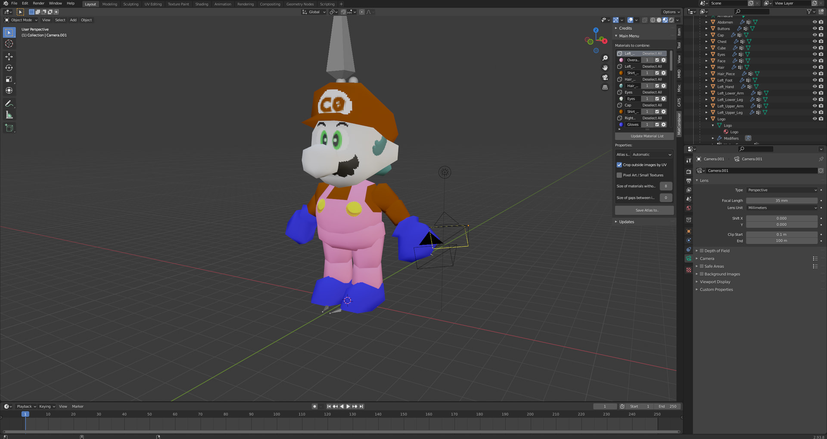The height and width of the screenshot is (439, 827).
Task: Activate the combined Transform tool
Action: pyautogui.click(x=9, y=90)
